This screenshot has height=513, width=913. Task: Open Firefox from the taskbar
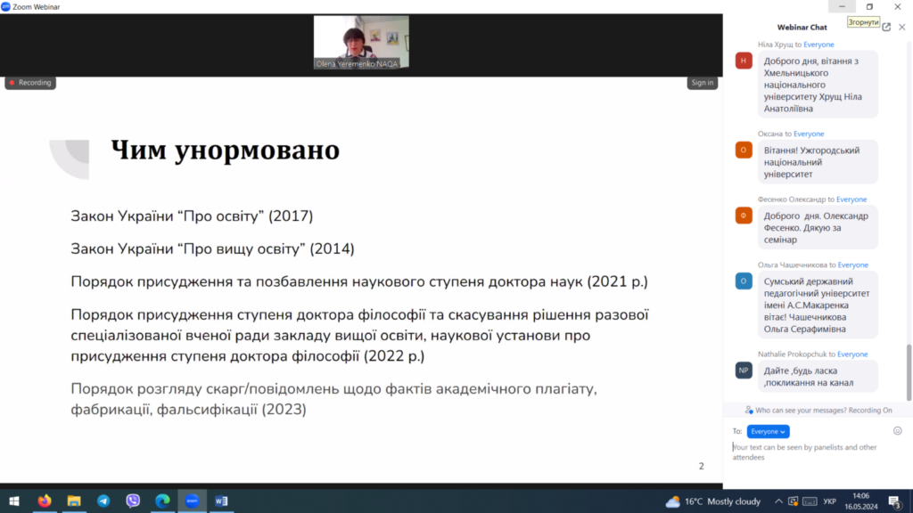point(45,501)
